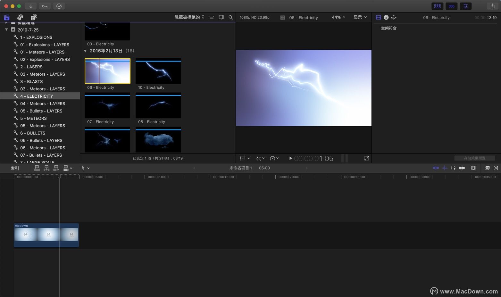Show the background tasks window
This screenshot has height=297, width=501.
[x=59, y=6]
